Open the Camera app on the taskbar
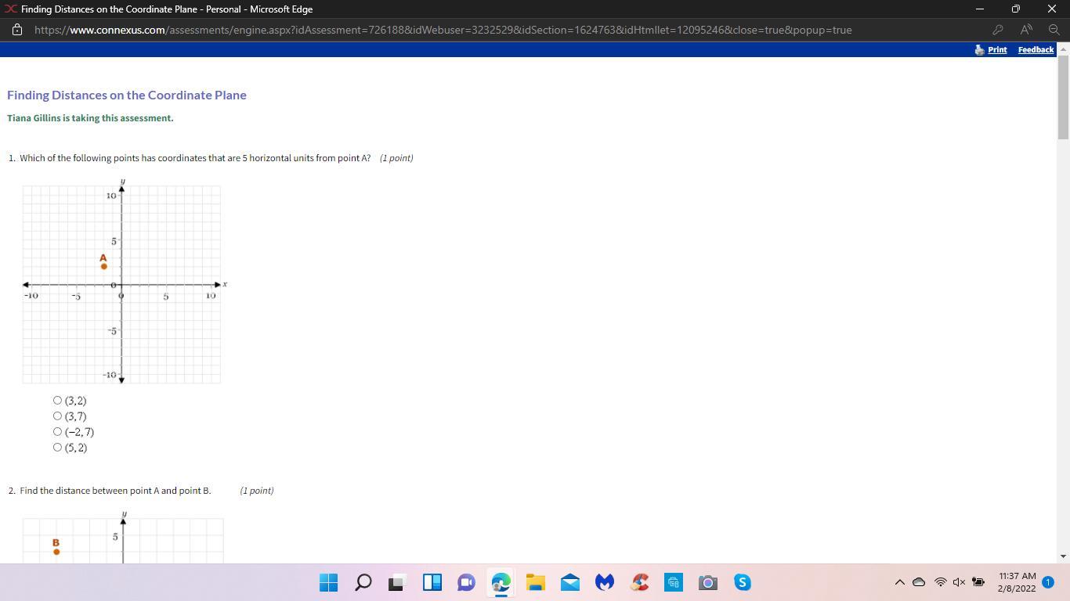The image size is (1070, 601). (708, 582)
